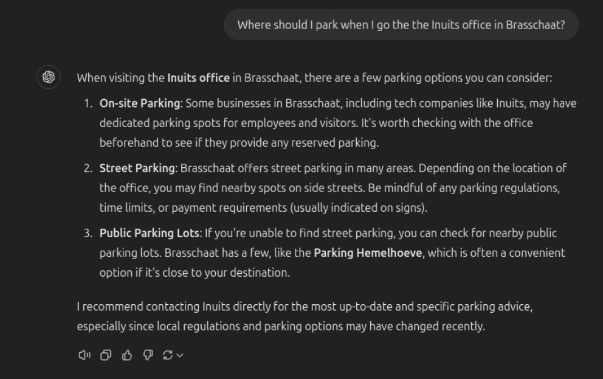Click list number 1 in the response
This screenshot has width=603, height=379.
(x=88, y=103)
